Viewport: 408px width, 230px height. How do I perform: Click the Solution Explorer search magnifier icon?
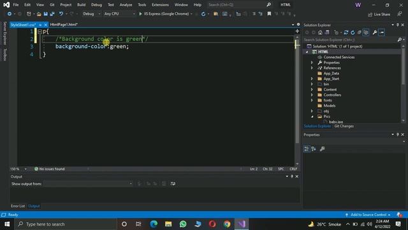[400, 40]
